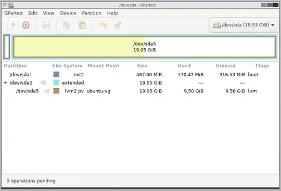The height and width of the screenshot is (191, 281).
Task: Click the 9.56 GiB unused value
Action: [235, 91]
